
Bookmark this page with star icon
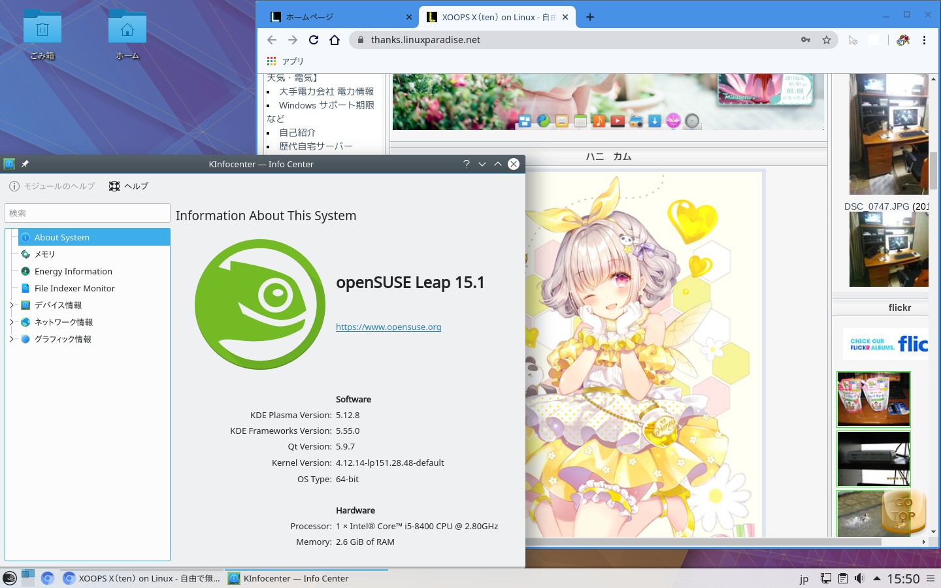827,40
